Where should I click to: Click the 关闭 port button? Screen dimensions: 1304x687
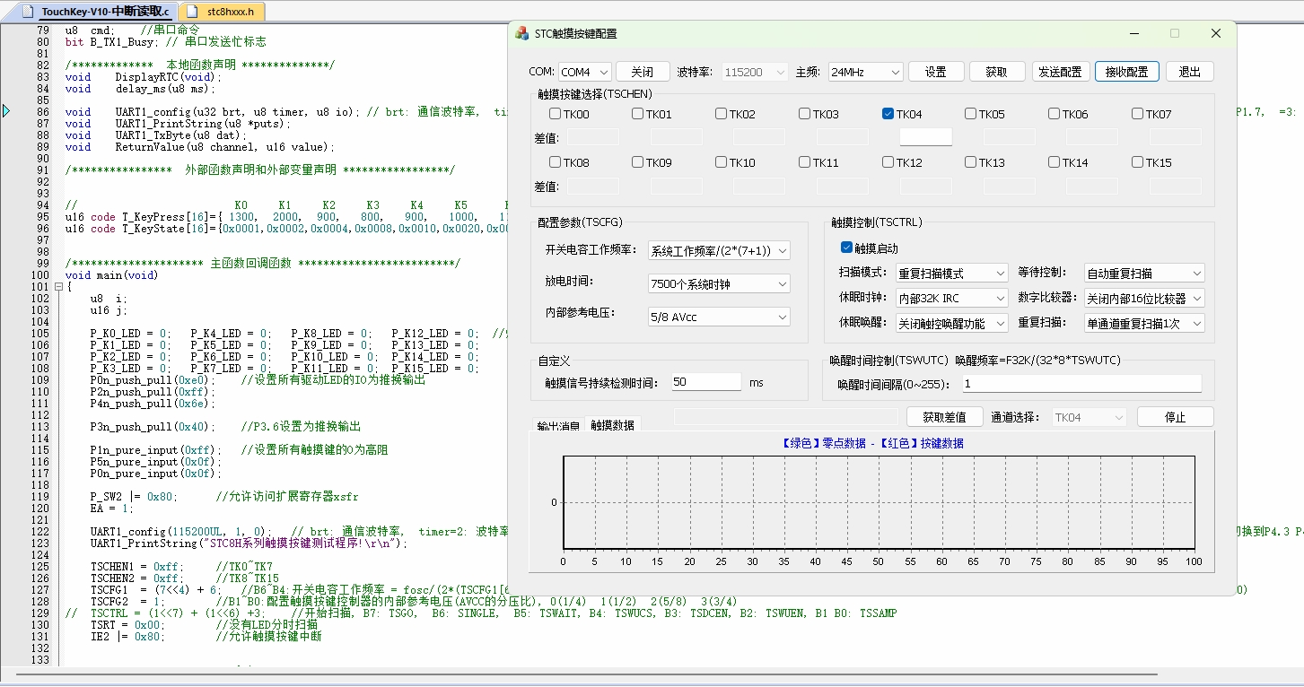[642, 72]
